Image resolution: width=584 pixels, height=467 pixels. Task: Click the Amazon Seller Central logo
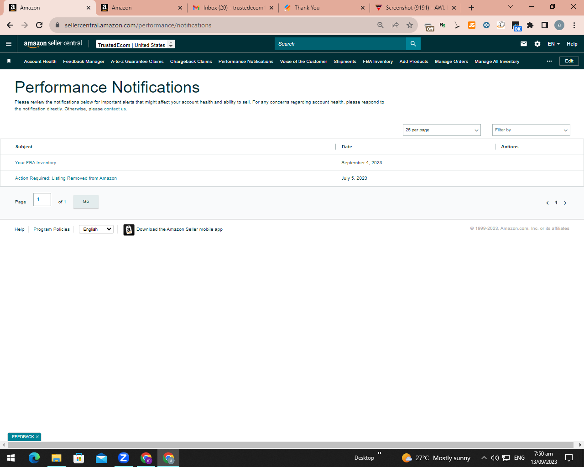pos(53,44)
